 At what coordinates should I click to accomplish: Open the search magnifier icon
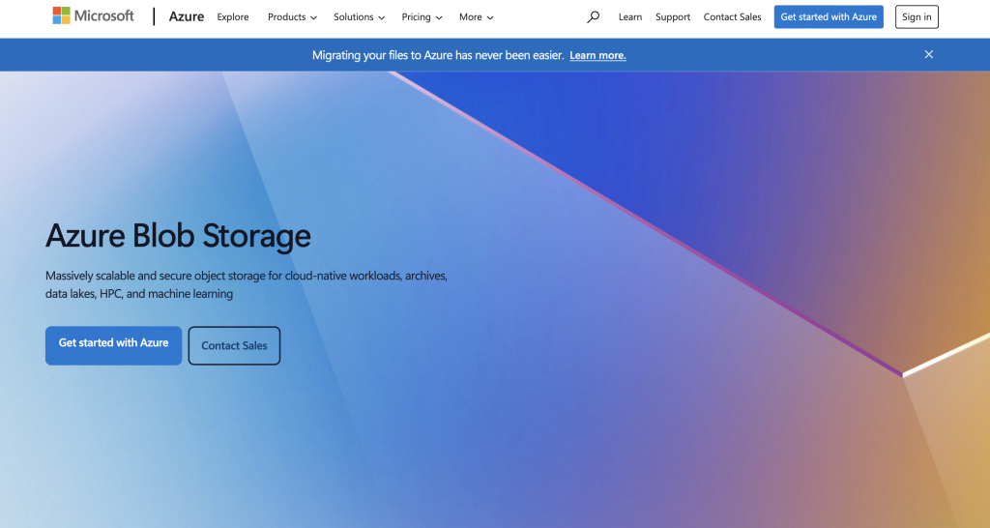click(593, 17)
